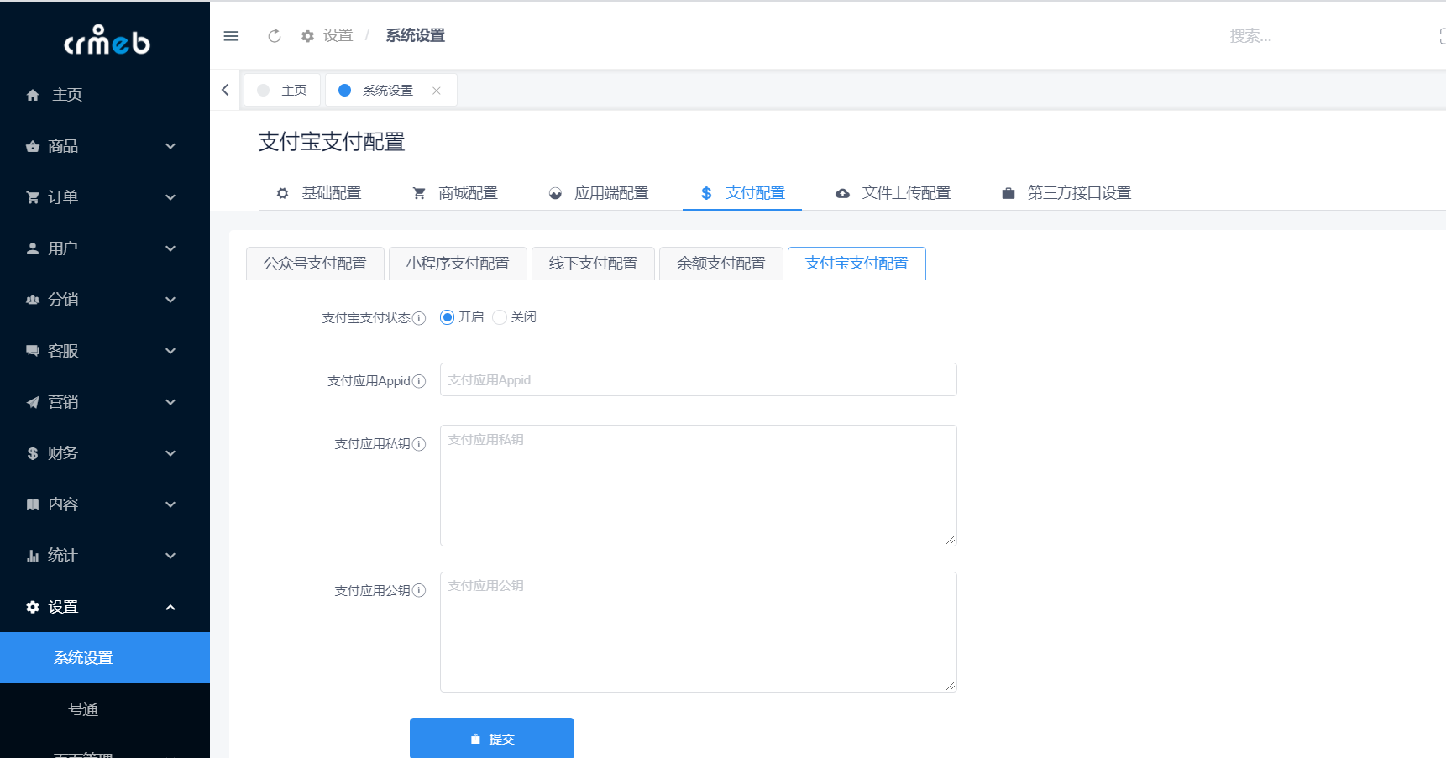The height and width of the screenshot is (758, 1446).
Task: Click the basket icon beside 商品
Action: click(x=33, y=146)
